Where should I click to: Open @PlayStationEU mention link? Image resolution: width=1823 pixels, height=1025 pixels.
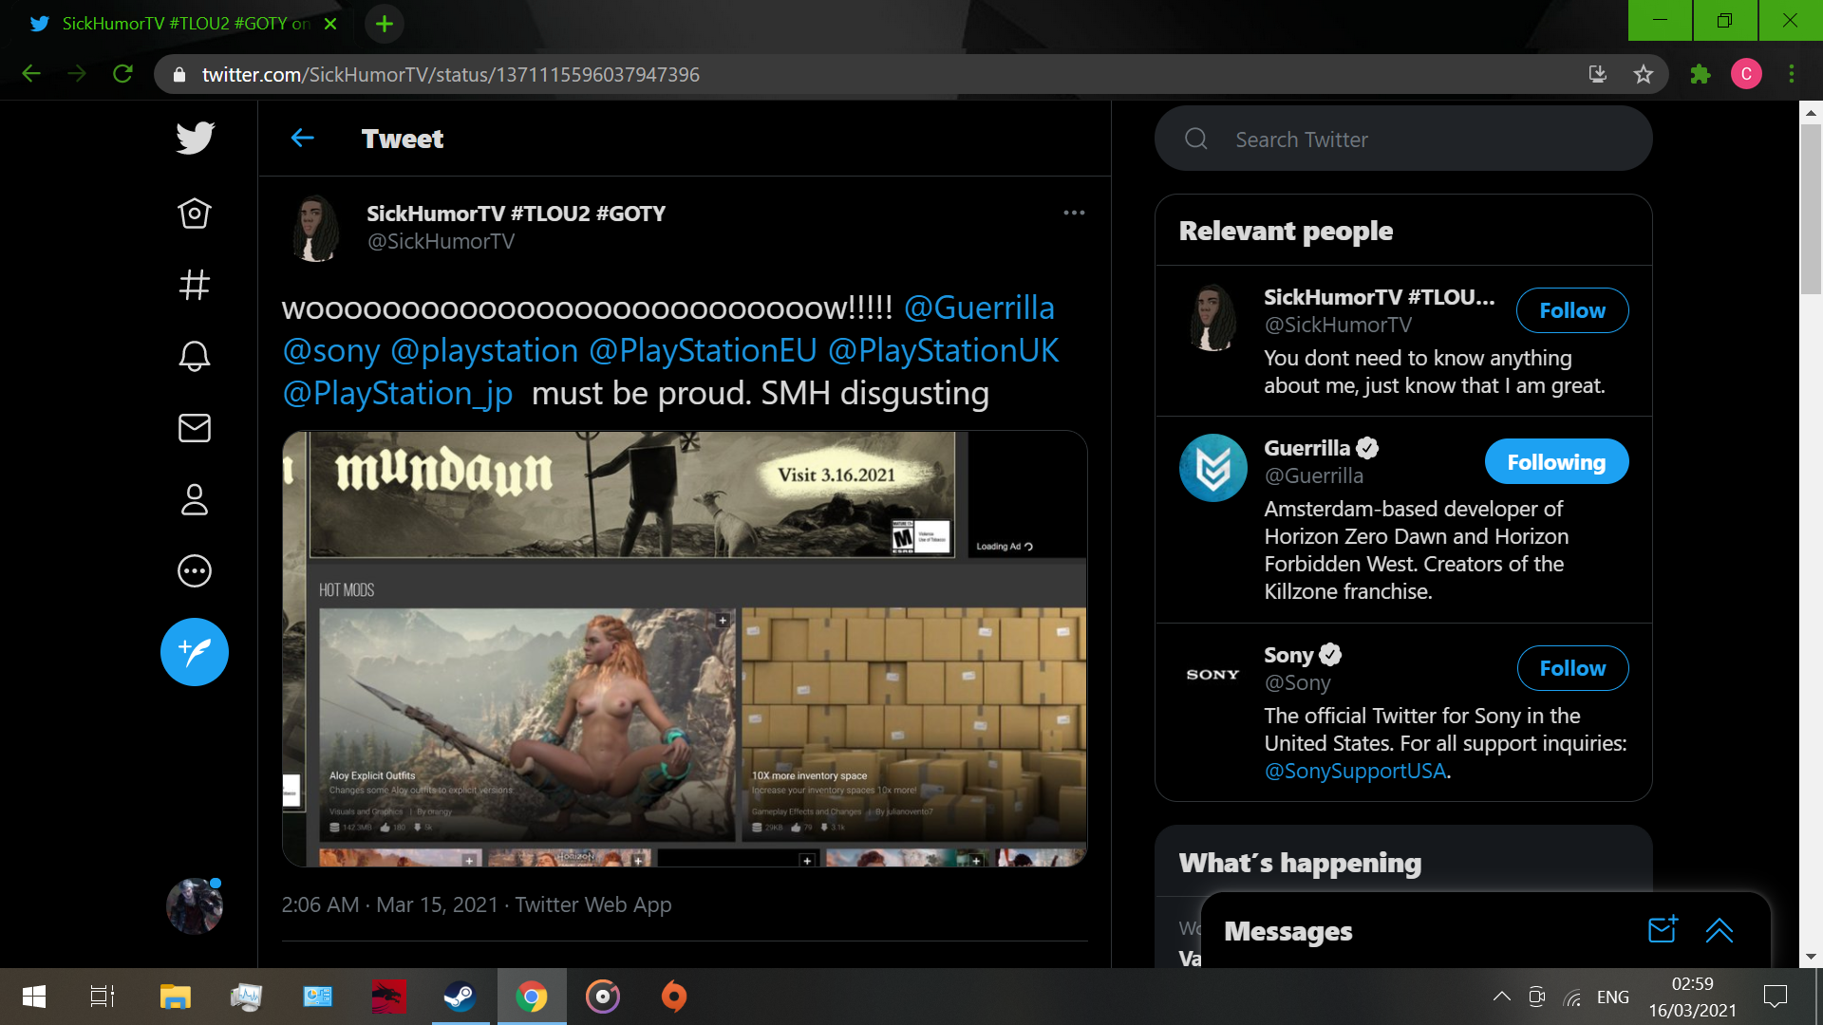click(x=703, y=350)
